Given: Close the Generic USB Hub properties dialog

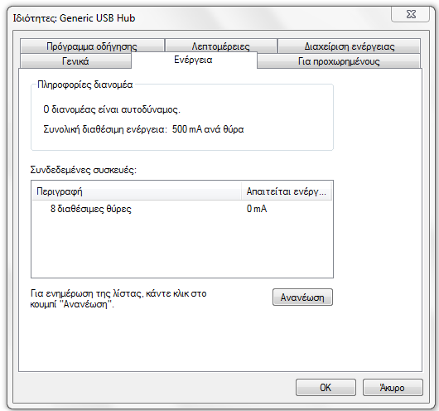Looking at the screenshot, I should click(411, 14).
